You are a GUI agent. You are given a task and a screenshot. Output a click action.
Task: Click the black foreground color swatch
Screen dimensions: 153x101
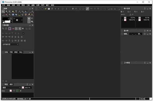(x=5, y=19)
